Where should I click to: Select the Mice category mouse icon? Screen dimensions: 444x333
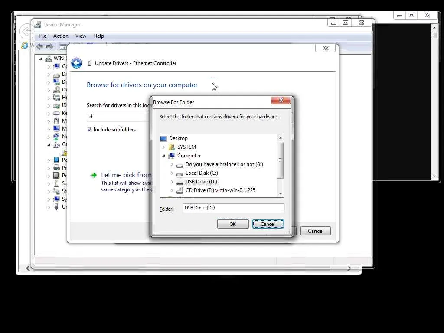56,121
